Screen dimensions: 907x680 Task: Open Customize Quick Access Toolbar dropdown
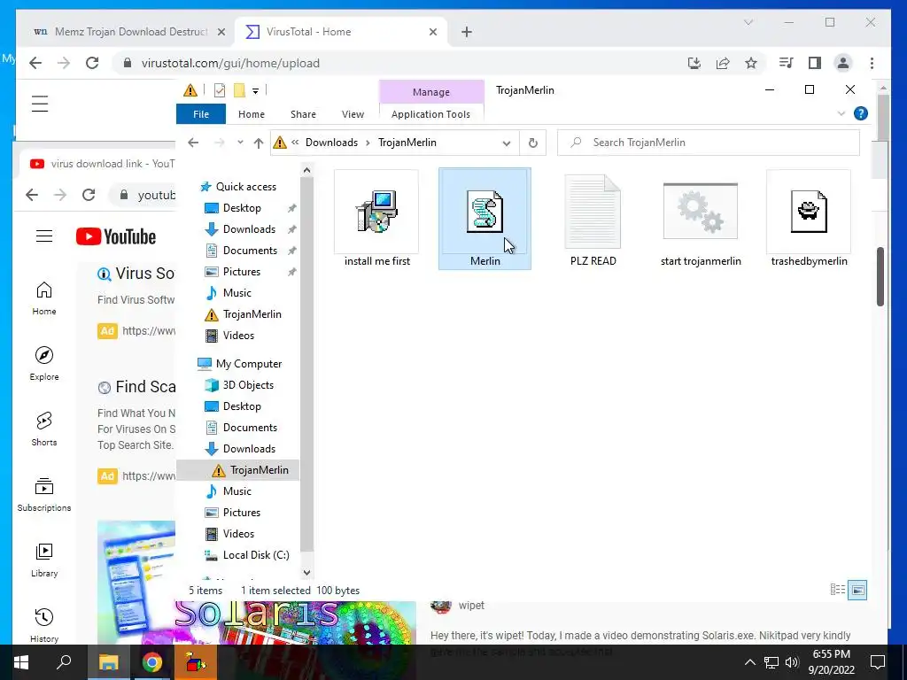[255, 91]
